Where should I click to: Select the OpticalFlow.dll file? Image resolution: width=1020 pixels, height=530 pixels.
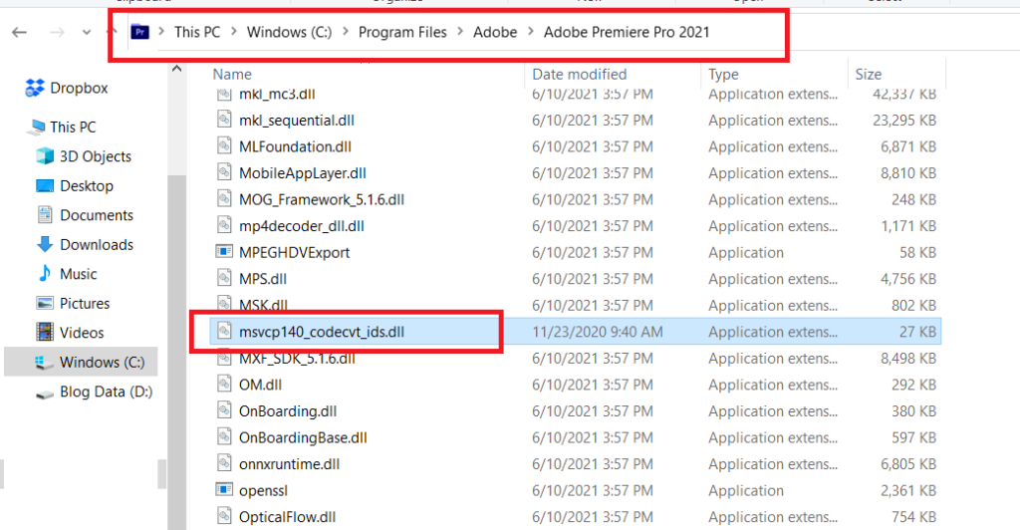(x=288, y=517)
